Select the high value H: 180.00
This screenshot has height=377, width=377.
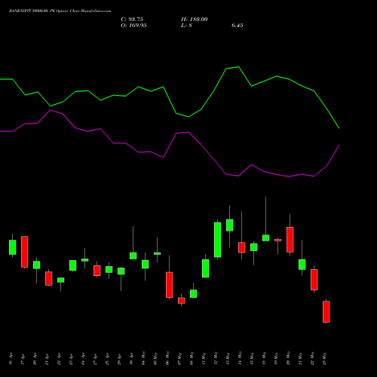195,20
